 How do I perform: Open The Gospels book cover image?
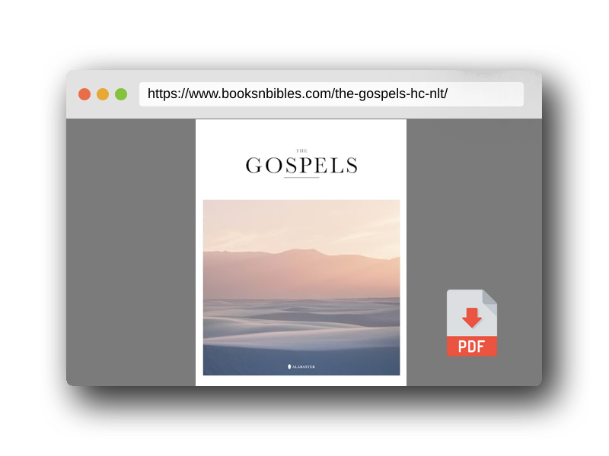click(301, 252)
